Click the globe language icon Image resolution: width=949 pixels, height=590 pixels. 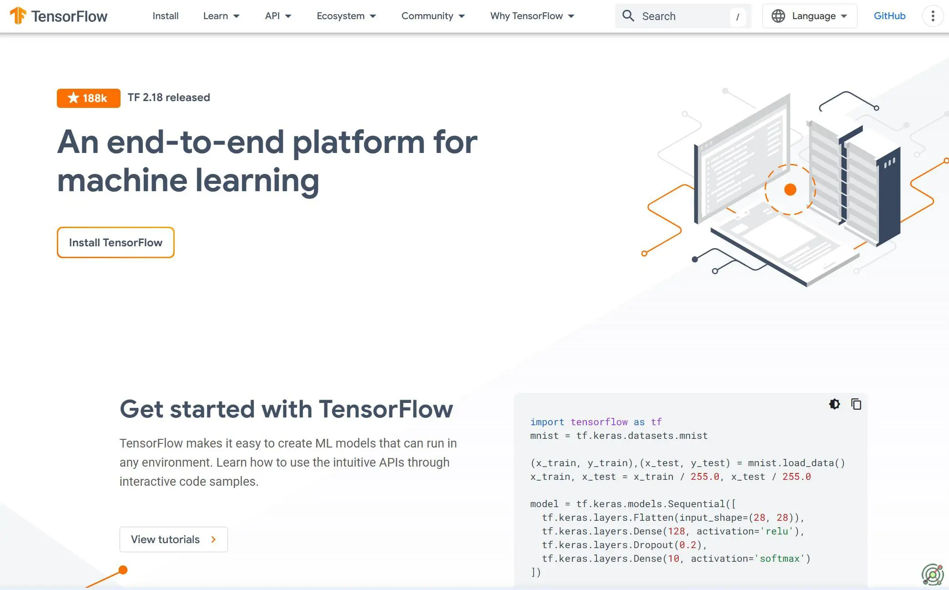778,16
